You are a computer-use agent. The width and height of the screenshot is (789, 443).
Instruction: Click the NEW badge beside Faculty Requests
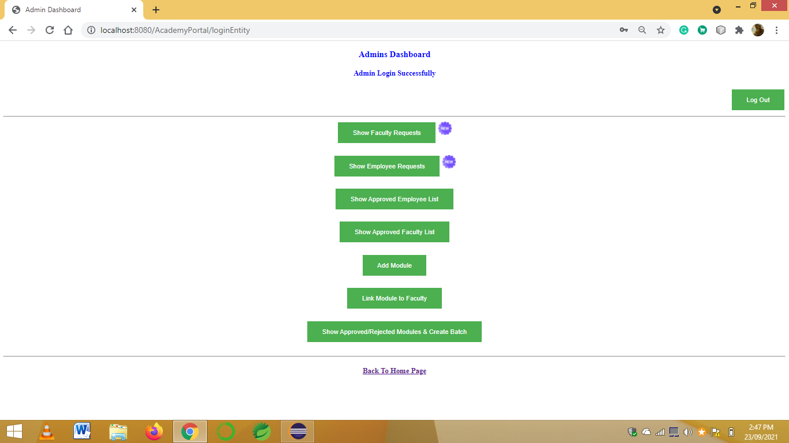[x=445, y=129]
